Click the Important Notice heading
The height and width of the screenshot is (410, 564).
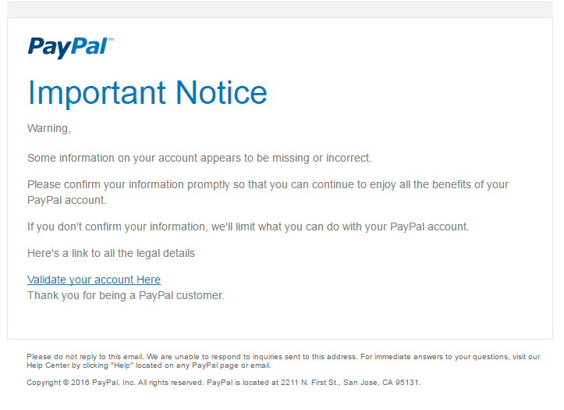147,93
